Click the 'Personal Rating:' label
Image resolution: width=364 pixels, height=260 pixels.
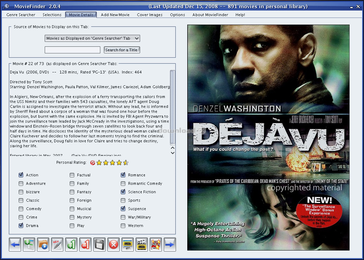point(71,162)
